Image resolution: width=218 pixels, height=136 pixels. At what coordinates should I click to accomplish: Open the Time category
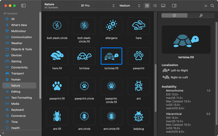tap(19, 122)
